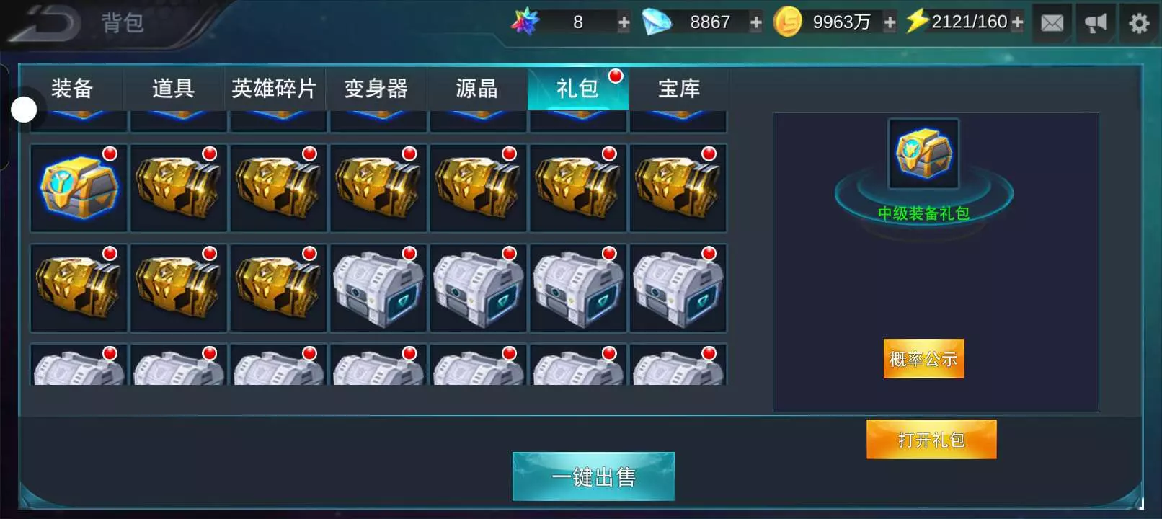Select the blue-gold equipment chest in grid
The height and width of the screenshot is (519, 1162).
[79, 187]
